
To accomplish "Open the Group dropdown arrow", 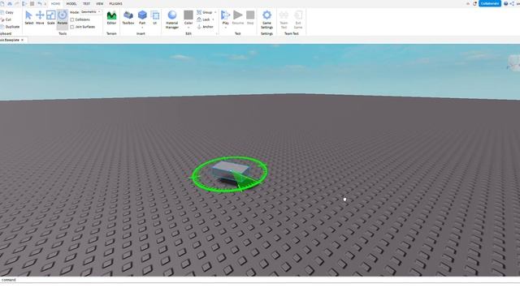I will (215, 12).
